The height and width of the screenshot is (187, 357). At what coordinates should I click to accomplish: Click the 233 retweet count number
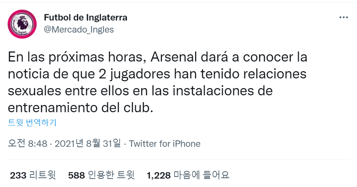[x=18, y=175]
